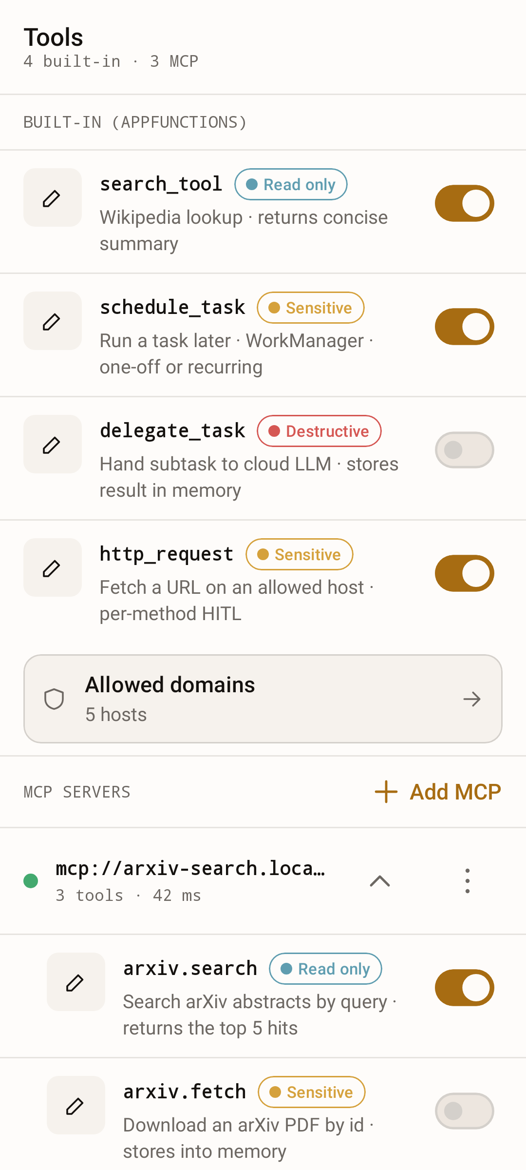
Task: Select the arxiv.fetch name text
Action: tap(185, 1092)
